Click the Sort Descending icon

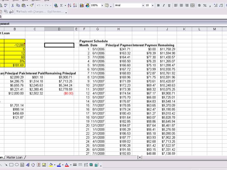75,5
